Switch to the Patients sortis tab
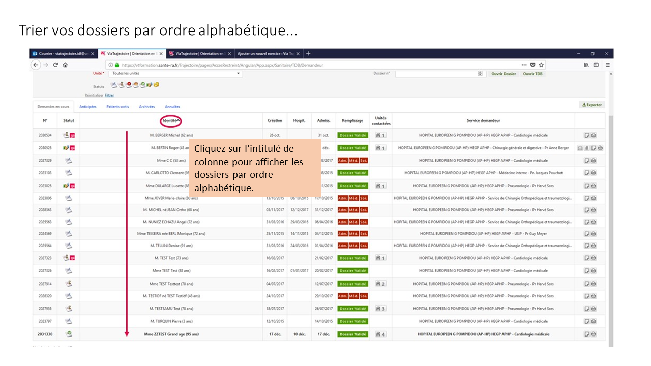 tap(117, 107)
